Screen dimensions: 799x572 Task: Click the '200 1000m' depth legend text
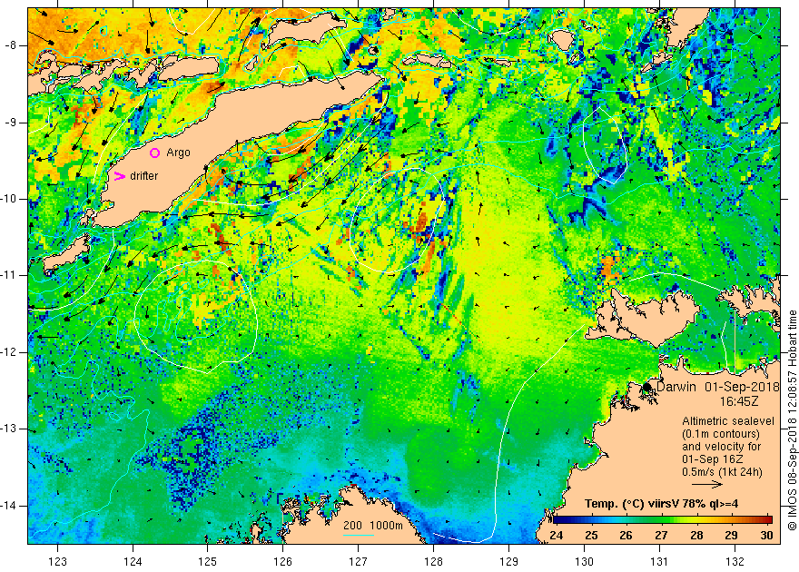click(x=373, y=526)
